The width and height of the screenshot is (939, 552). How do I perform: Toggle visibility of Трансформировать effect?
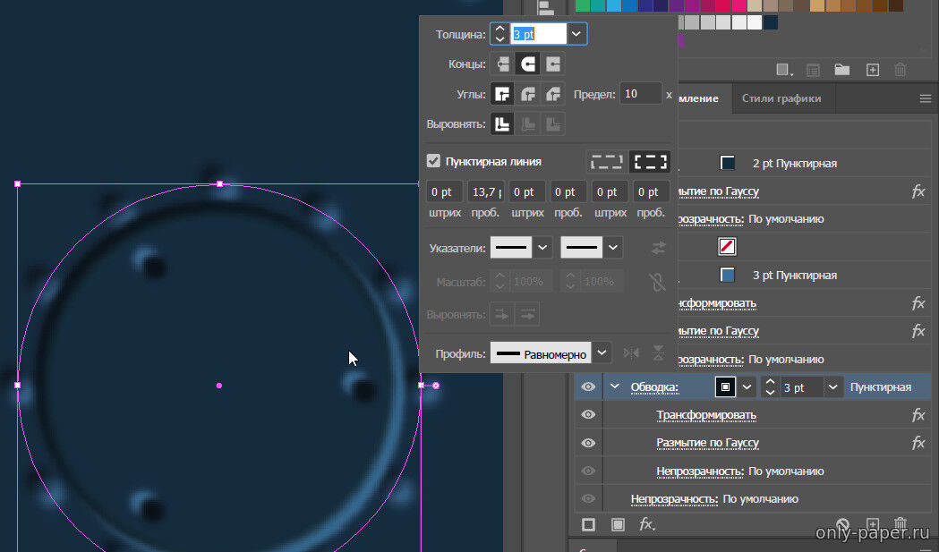point(588,415)
